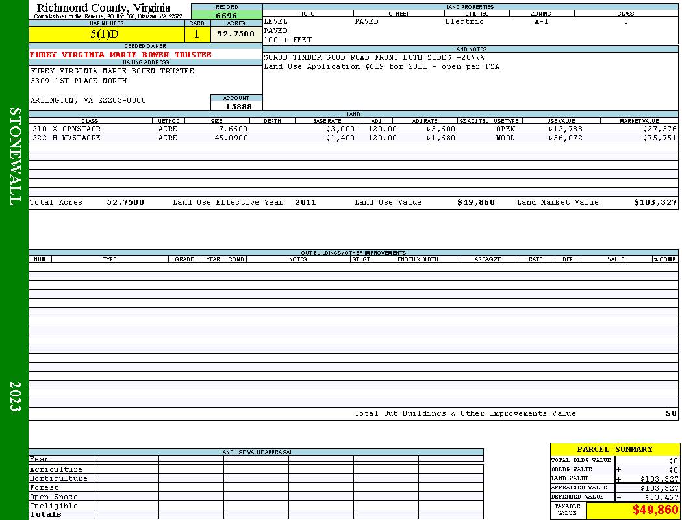Click first ADJ value 120.00 in OPNSTACR row
The image size is (682, 520).
[x=383, y=129]
